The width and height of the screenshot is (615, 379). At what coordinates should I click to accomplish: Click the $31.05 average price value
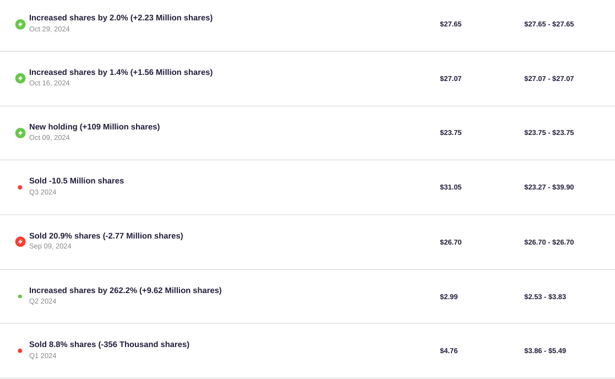451,187
